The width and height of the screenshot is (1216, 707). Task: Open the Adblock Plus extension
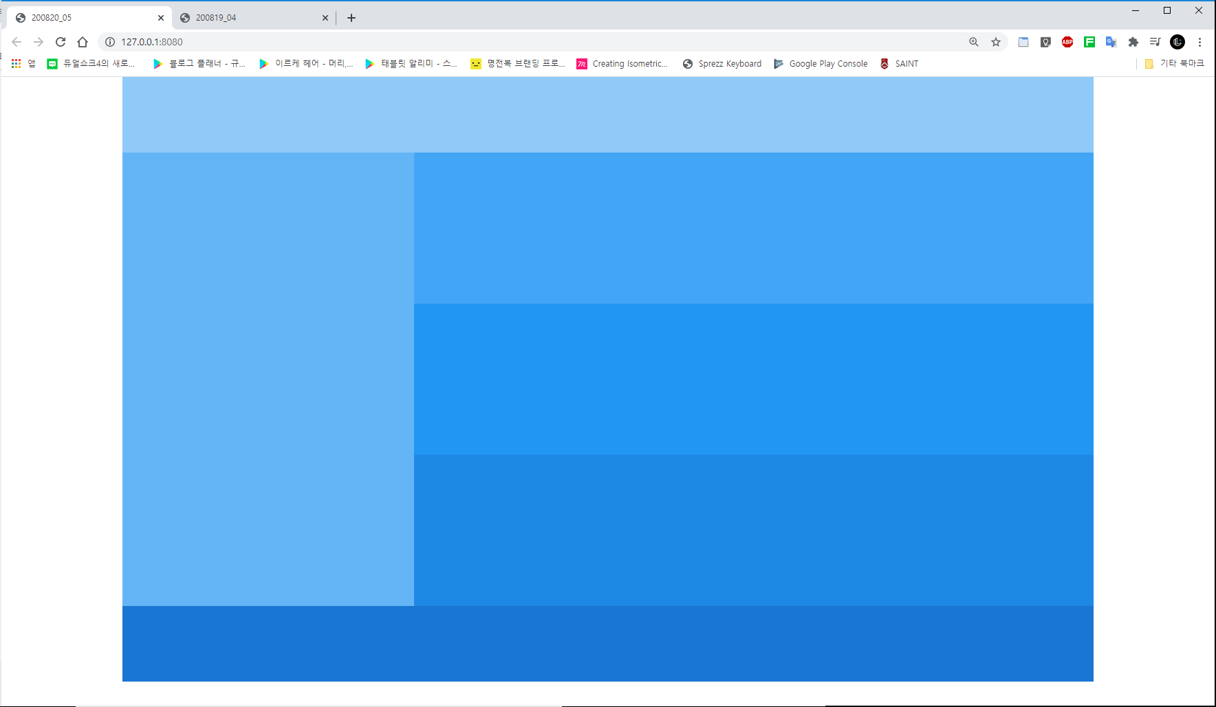(x=1067, y=42)
